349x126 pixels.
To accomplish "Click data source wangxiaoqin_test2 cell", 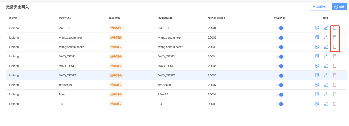I will click(x=171, y=47).
